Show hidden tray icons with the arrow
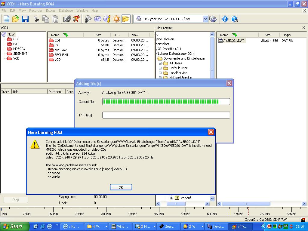This screenshot has height=231, width=308. (263, 226)
